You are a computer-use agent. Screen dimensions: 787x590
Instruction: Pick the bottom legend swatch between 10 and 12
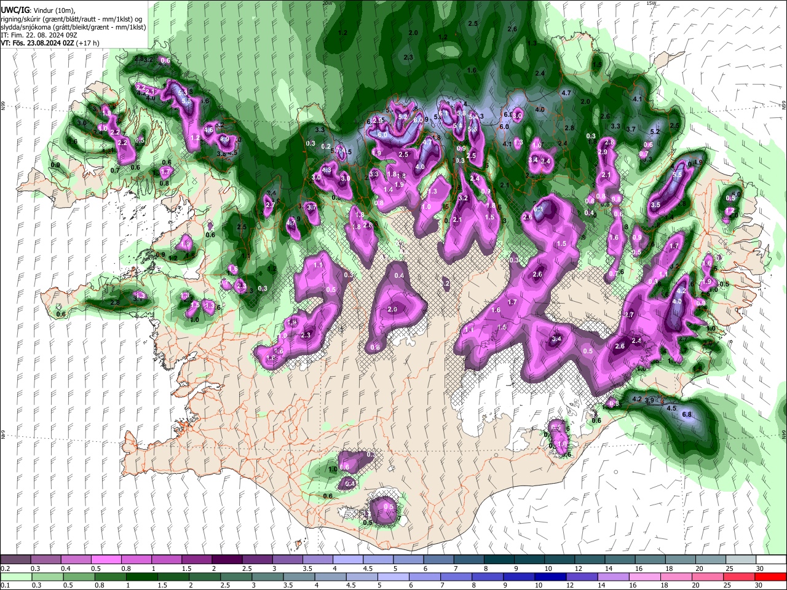point(552,576)
